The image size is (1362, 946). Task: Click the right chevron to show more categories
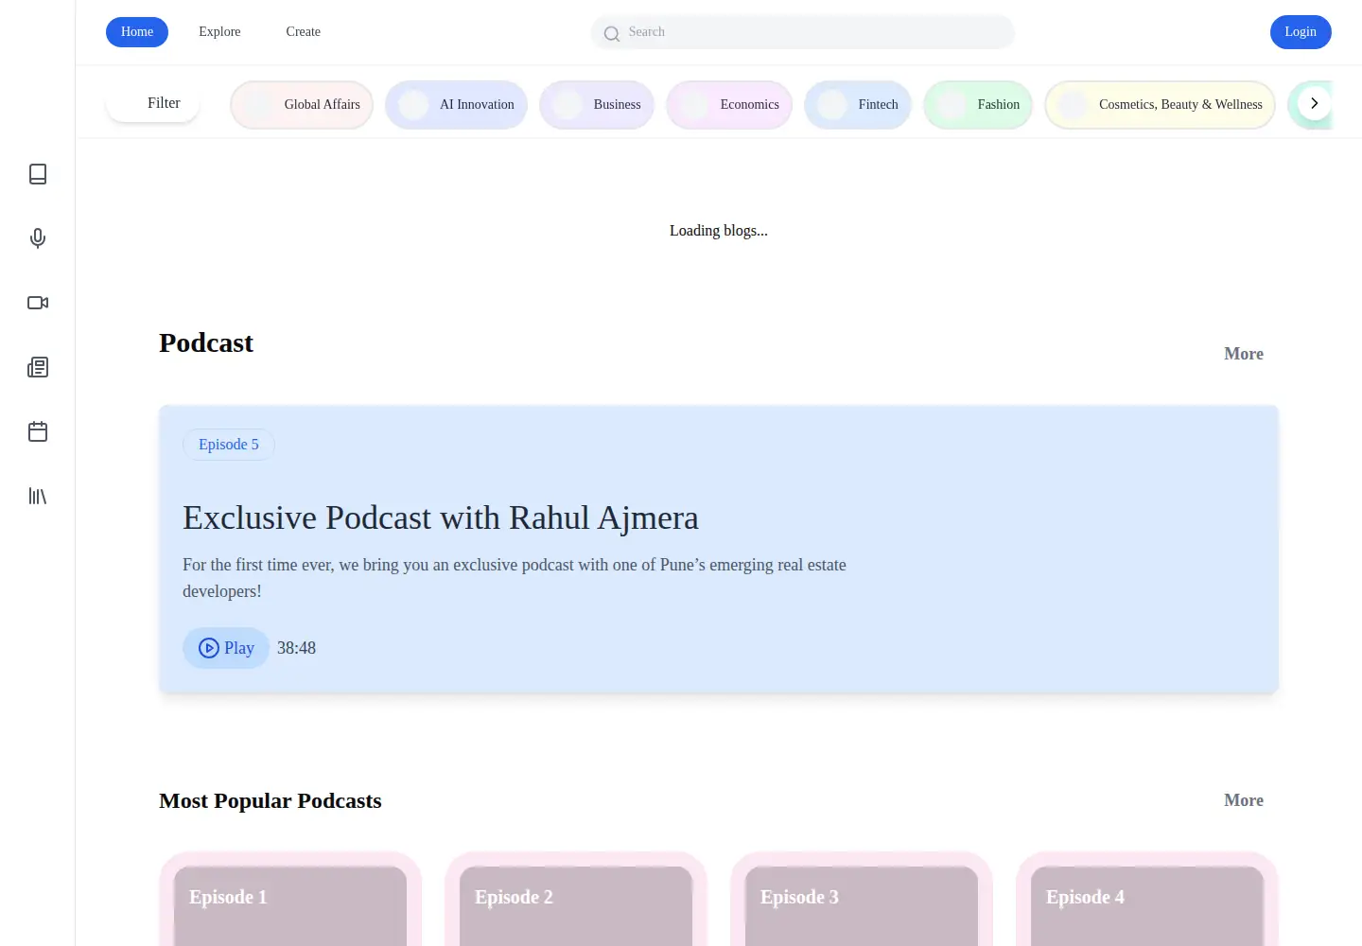tap(1314, 103)
